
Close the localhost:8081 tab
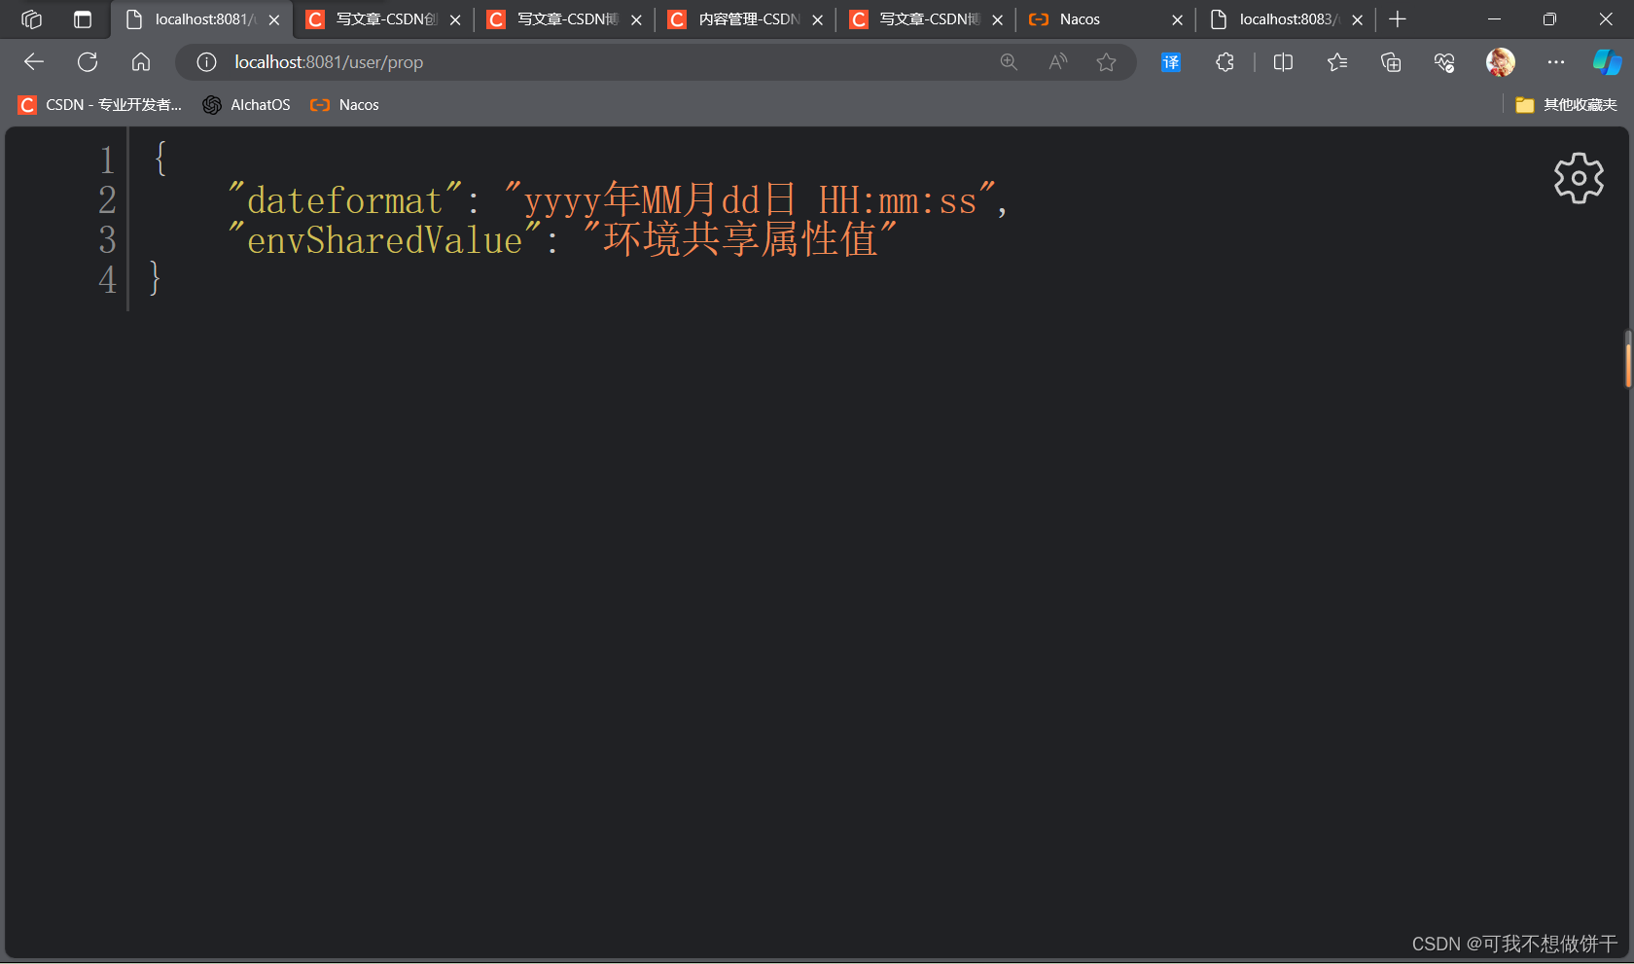click(x=274, y=19)
